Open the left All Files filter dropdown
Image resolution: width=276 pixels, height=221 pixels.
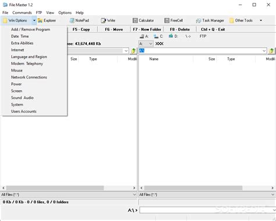click(135, 194)
